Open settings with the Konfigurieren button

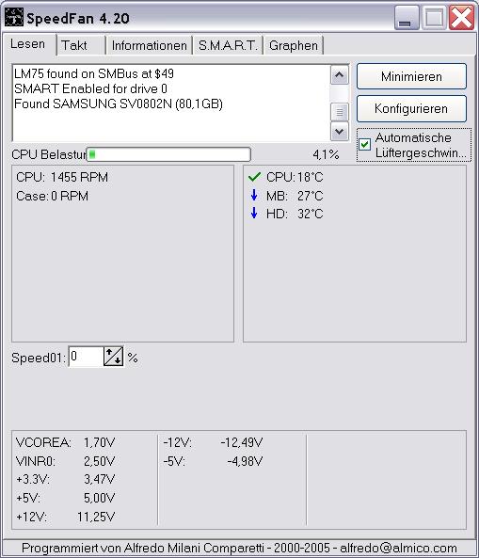point(411,108)
